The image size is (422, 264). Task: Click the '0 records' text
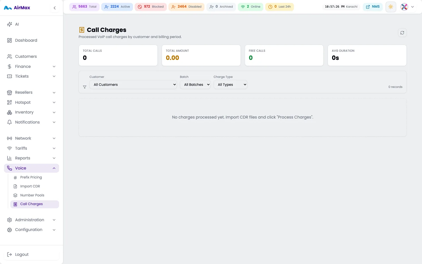[395, 87]
